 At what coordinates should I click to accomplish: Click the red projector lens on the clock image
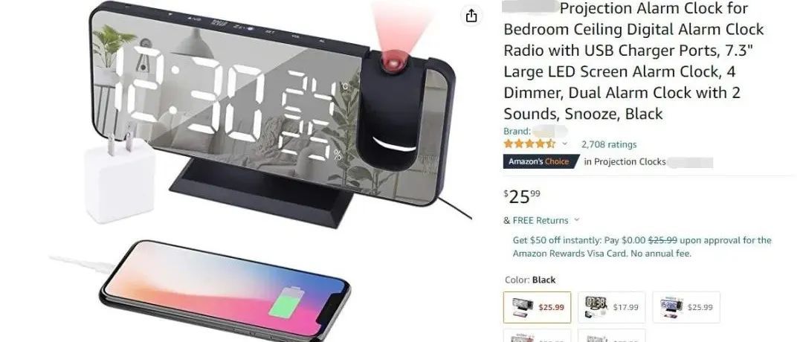coord(394,63)
